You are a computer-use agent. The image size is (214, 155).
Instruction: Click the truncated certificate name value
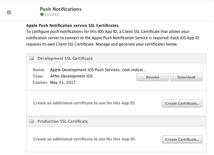98,70
